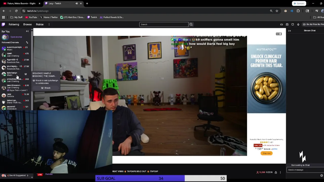Open saucekill's Overwatch channel

pyautogui.click(x=15, y=108)
